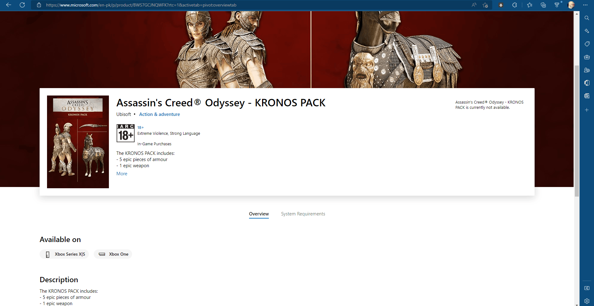
Task: Open sidebar Discover sparkle icon
Action: [587, 31]
